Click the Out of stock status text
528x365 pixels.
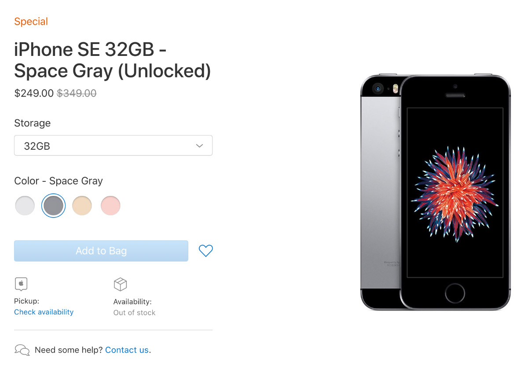click(134, 313)
